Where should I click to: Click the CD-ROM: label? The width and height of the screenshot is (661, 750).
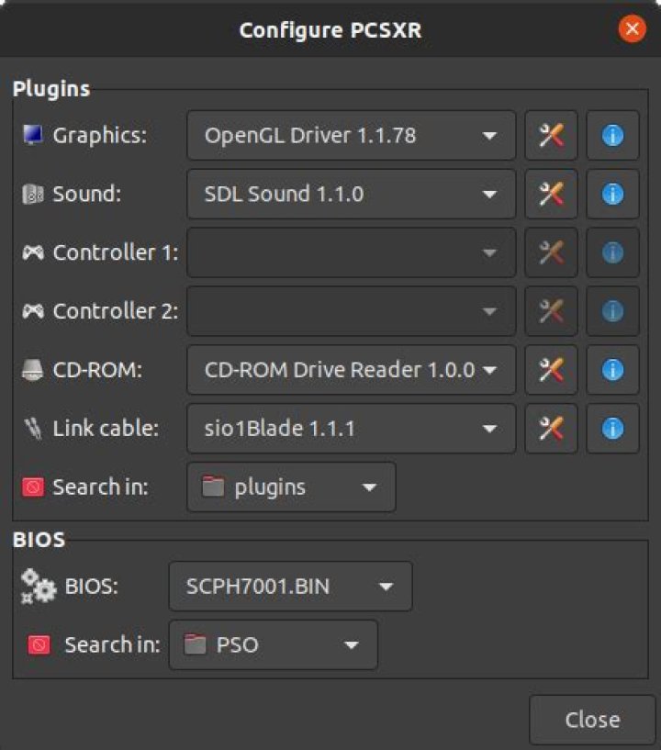pos(97,370)
